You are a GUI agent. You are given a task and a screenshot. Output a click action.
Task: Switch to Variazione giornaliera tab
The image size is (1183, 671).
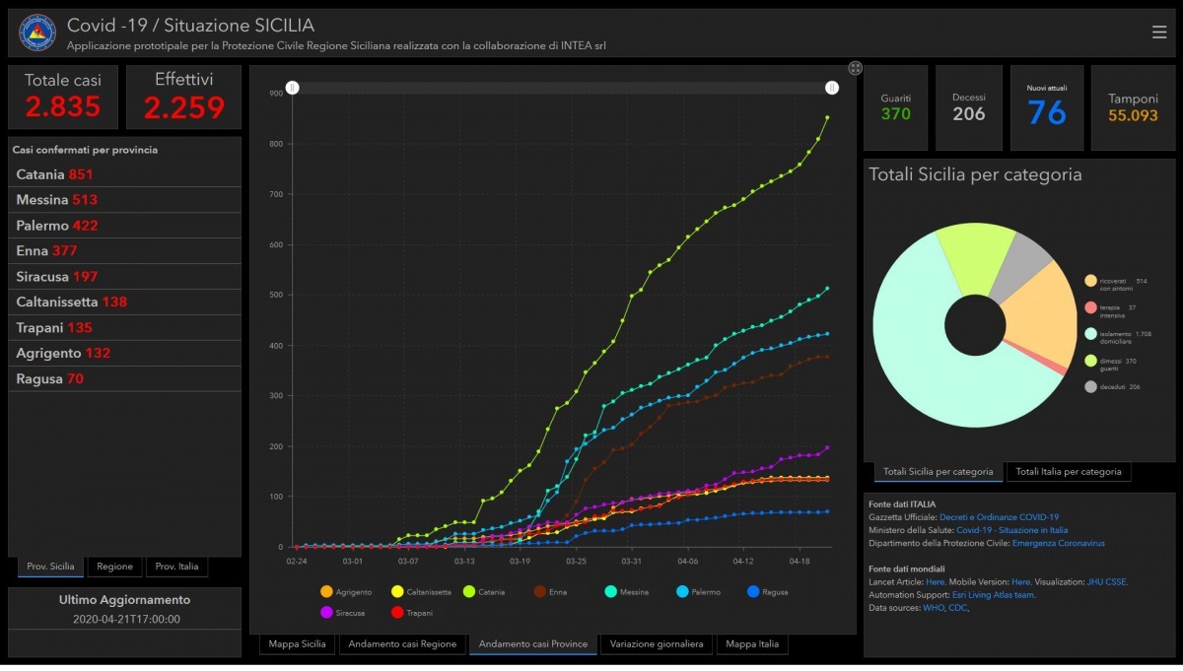[656, 644]
